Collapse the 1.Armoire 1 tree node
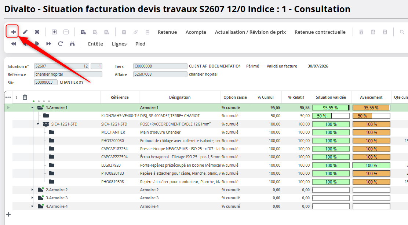The width and height of the screenshot is (408, 225). tap(32, 107)
